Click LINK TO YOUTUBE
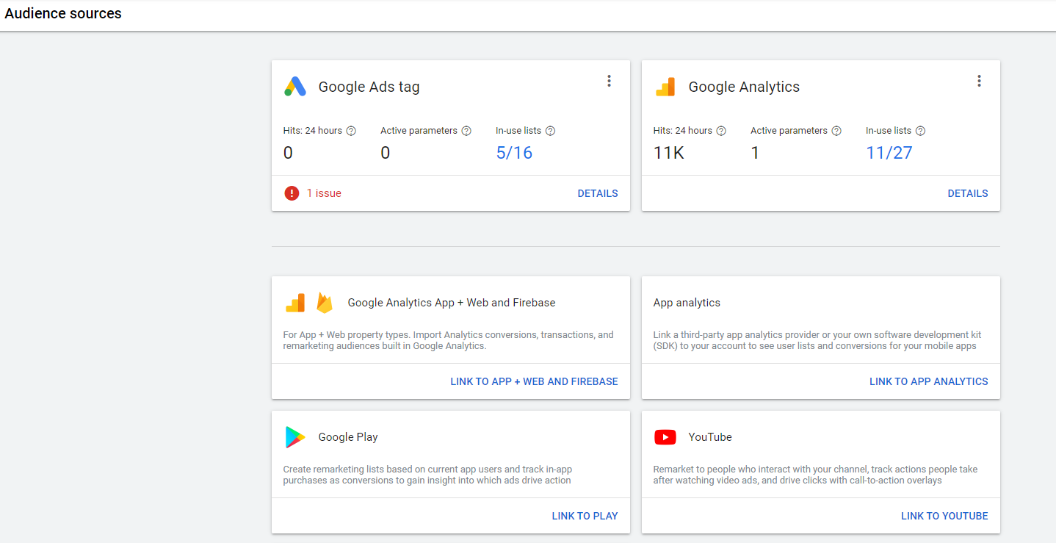The width and height of the screenshot is (1056, 543). click(x=944, y=516)
